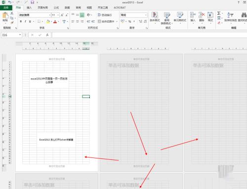The width and height of the screenshot is (247, 189).
Task: Click the Paste icon in clipboard group
Action: 5,17
